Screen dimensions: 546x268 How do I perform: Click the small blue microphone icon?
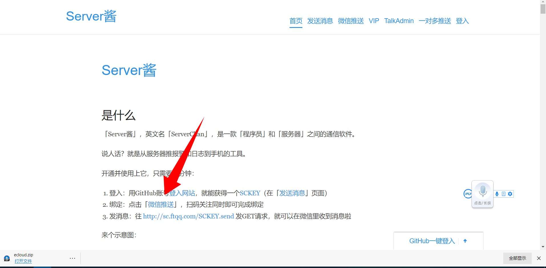(497, 194)
